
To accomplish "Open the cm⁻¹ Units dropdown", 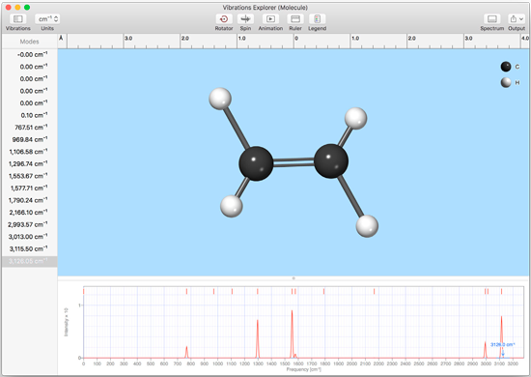I will click(47, 19).
